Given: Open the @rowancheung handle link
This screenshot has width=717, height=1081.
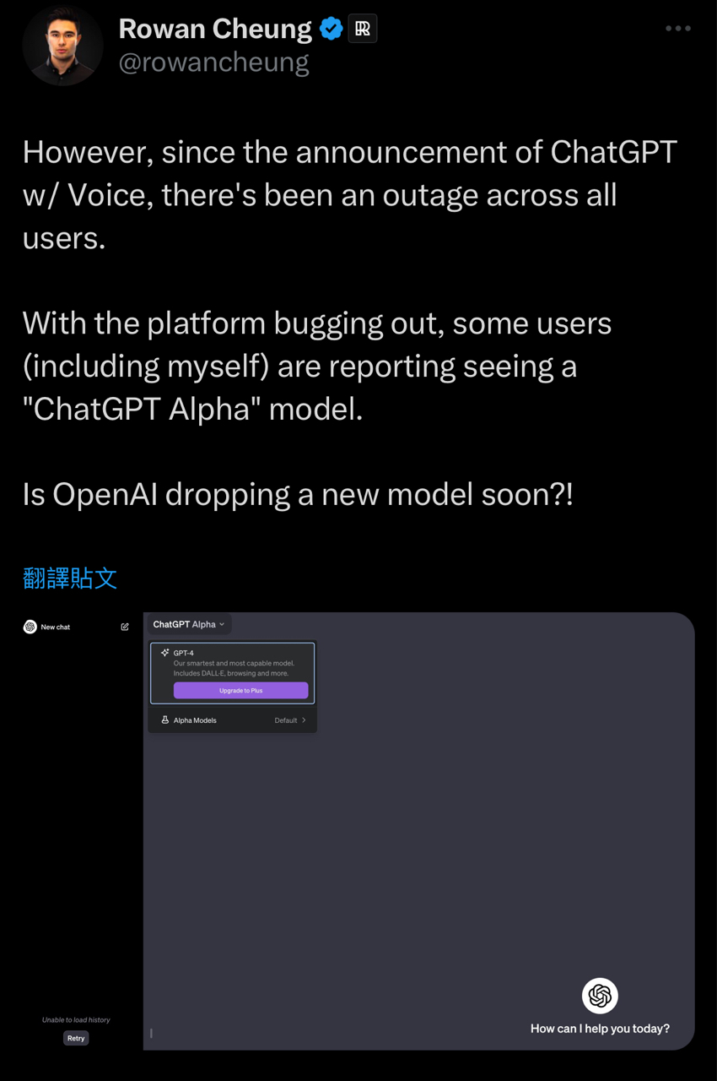Looking at the screenshot, I should 213,63.
